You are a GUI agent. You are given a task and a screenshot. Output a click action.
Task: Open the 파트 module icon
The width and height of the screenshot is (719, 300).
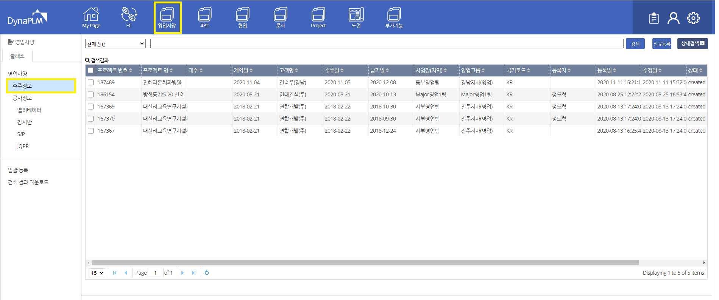[205, 17]
